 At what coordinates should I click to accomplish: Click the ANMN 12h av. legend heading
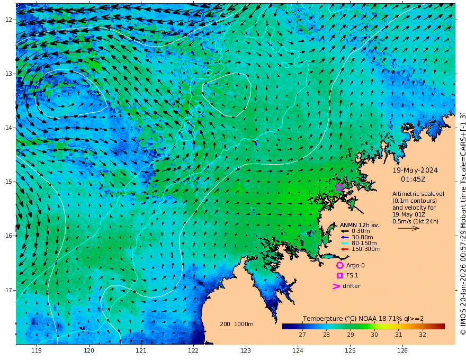tap(360, 225)
